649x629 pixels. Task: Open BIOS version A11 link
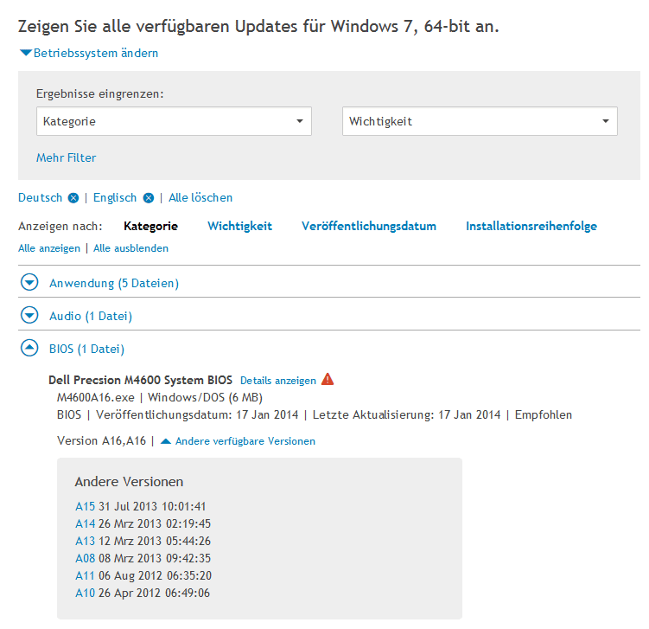[86, 575]
